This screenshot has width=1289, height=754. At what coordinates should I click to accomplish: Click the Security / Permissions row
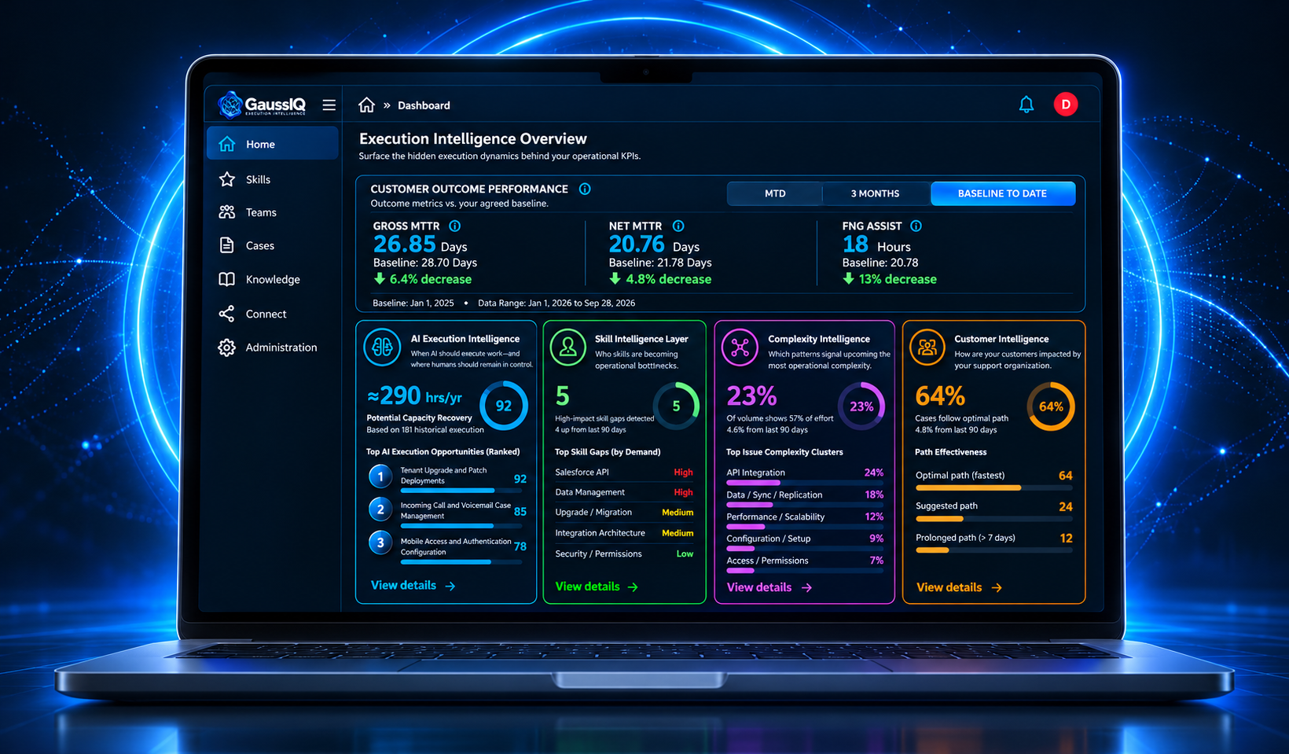click(x=624, y=554)
